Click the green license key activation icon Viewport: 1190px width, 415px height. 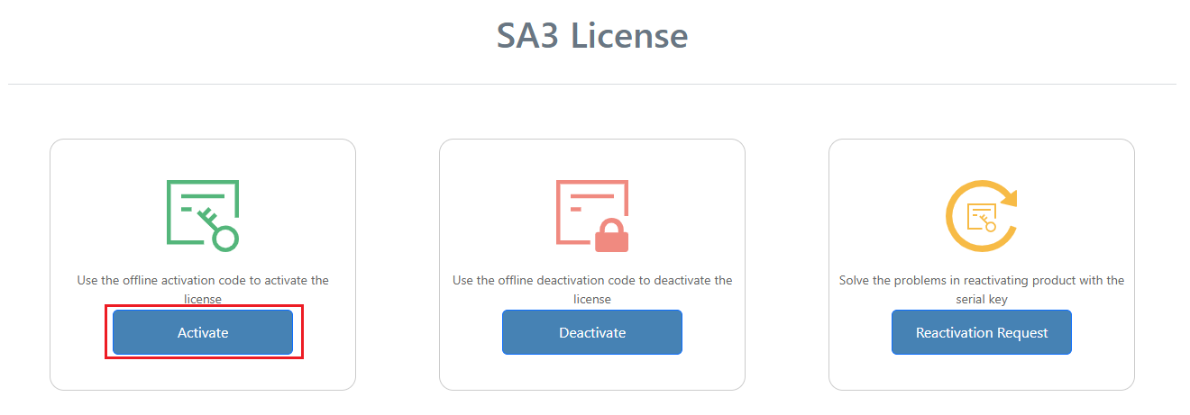[202, 213]
